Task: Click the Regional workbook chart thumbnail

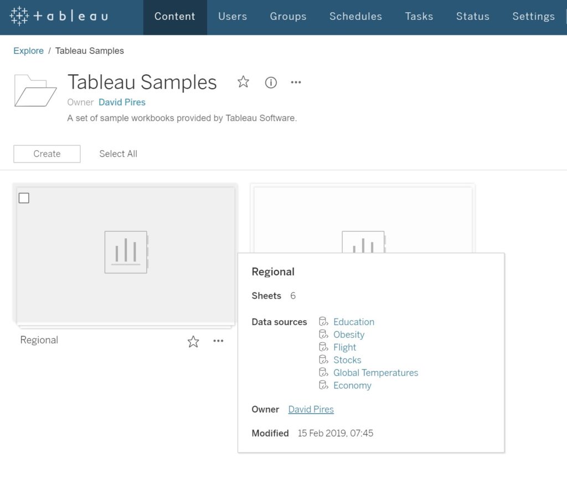Action: [x=126, y=252]
